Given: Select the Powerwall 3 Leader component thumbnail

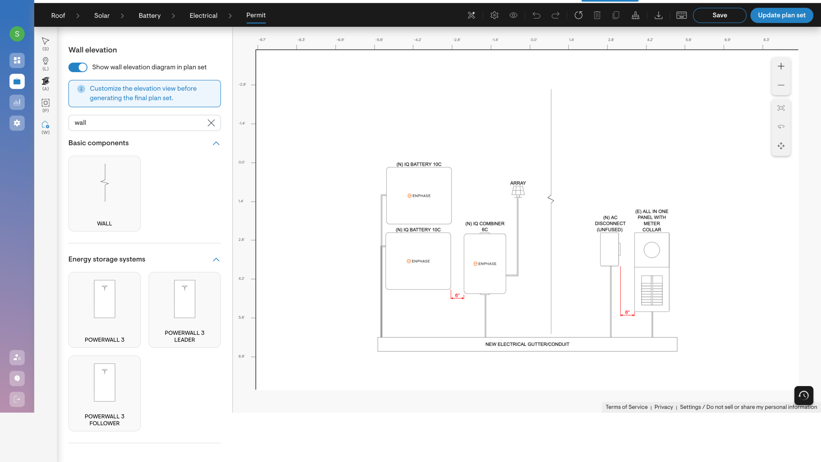Looking at the screenshot, I should pos(184,309).
